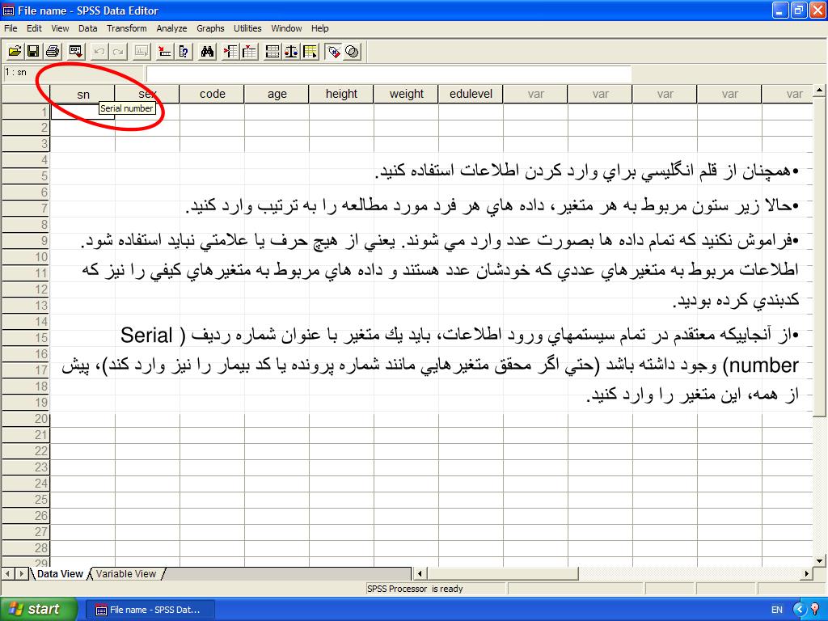Image resolution: width=828 pixels, height=621 pixels.
Task: Click horizontal scrollbar left arrow
Action: click(x=420, y=573)
